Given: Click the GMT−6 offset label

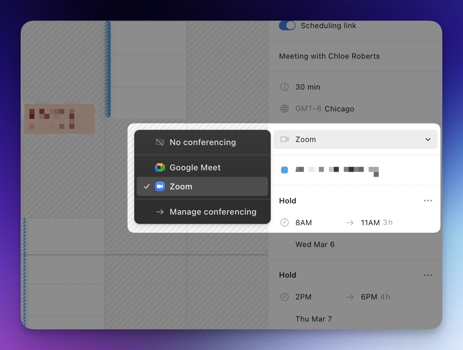Looking at the screenshot, I should click(308, 109).
